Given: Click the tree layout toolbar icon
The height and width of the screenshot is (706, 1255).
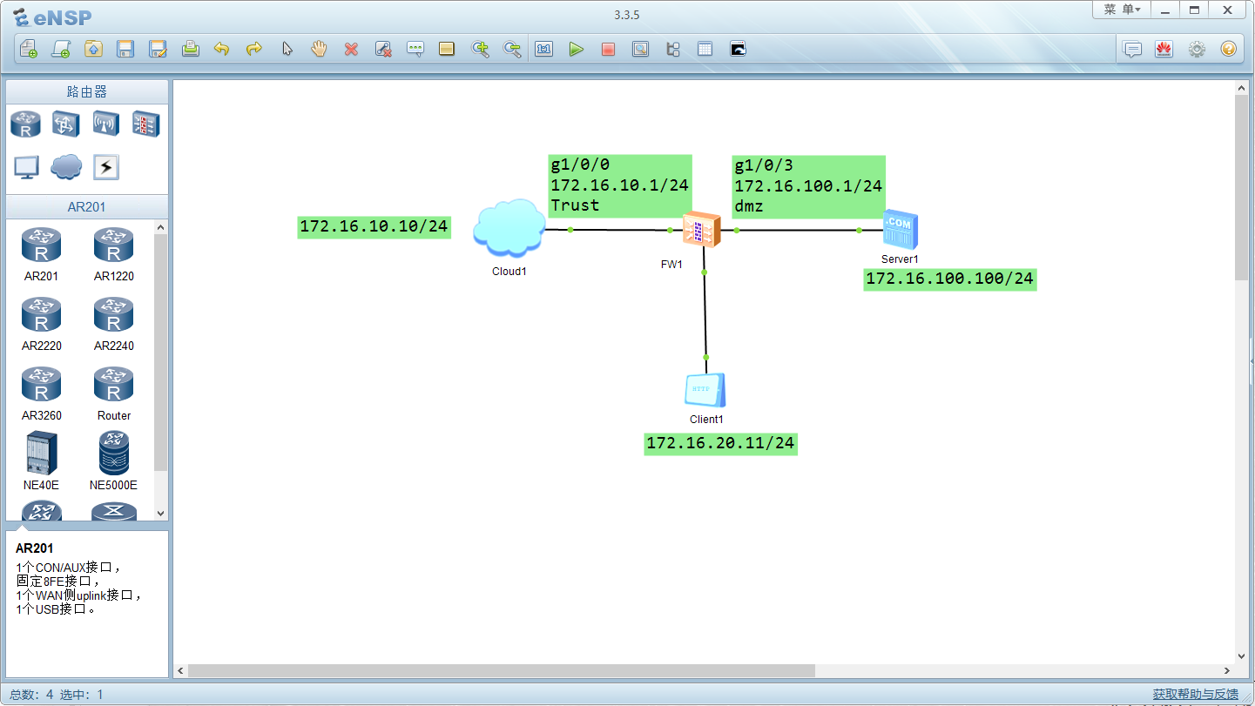Looking at the screenshot, I should pyautogui.click(x=672, y=49).
